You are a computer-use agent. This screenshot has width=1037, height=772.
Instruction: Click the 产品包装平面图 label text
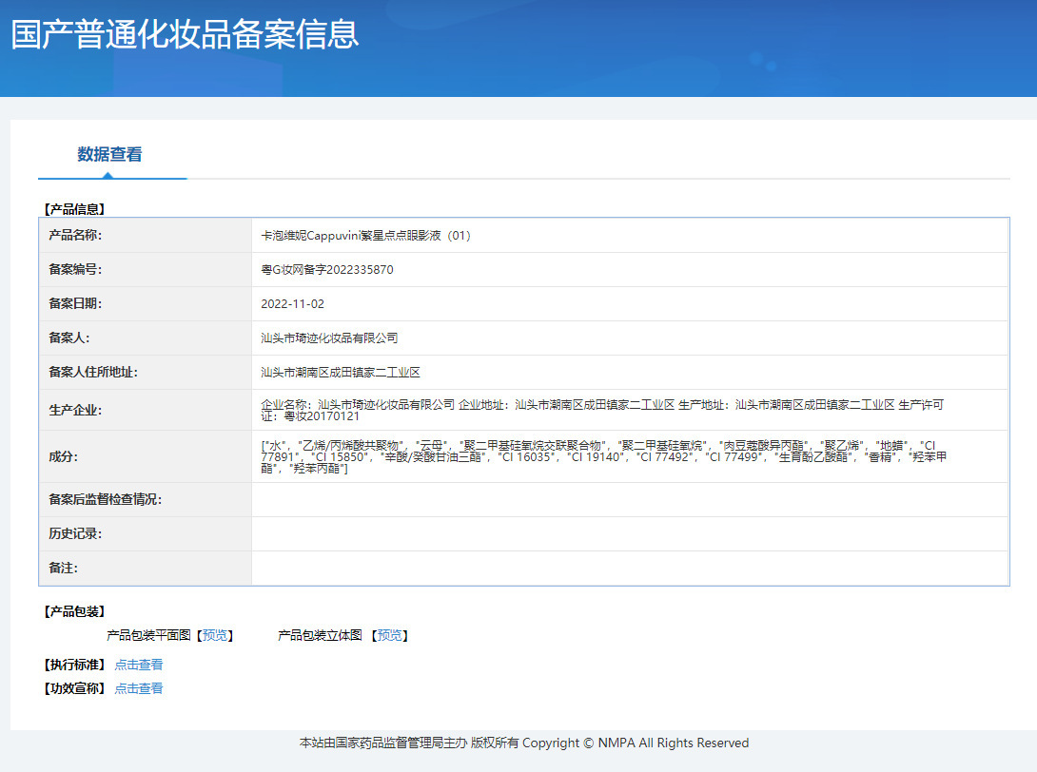pos(148,635)
